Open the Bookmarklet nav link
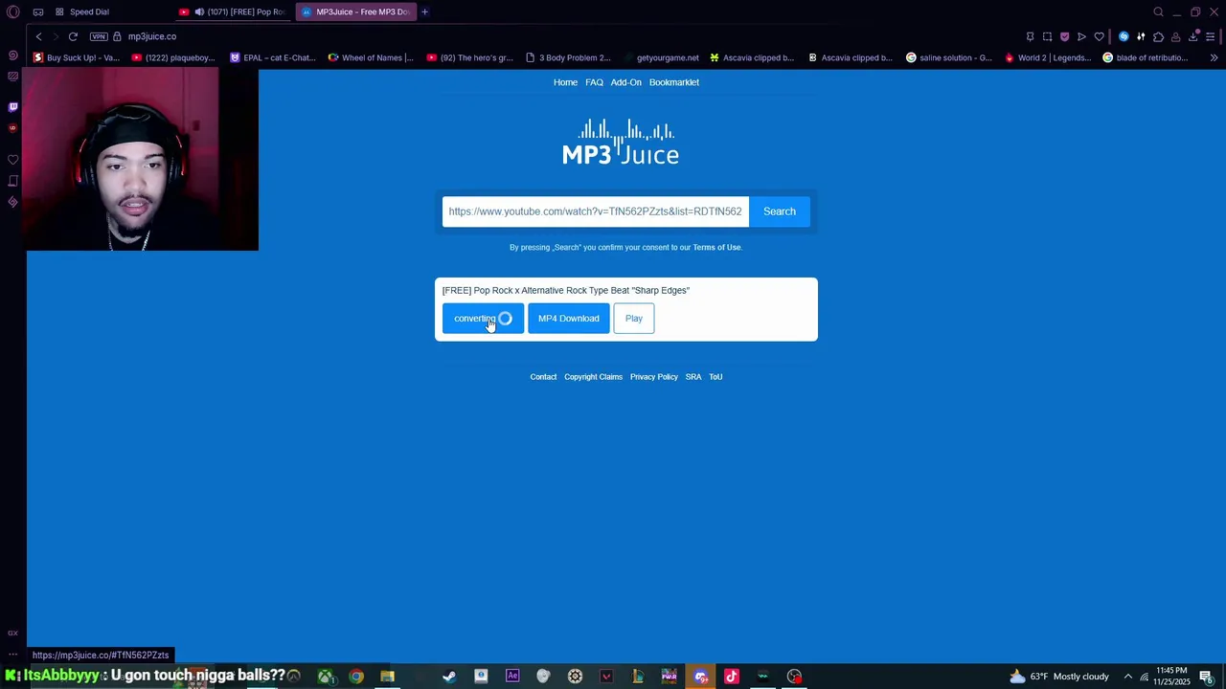This screenshot has height=689, width=1226. click(674, 82)
